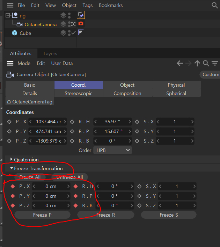The width and height of the screenshot is (220, 247).
Task: Toggle visibility dots of Cube
Action: [69, 33]
